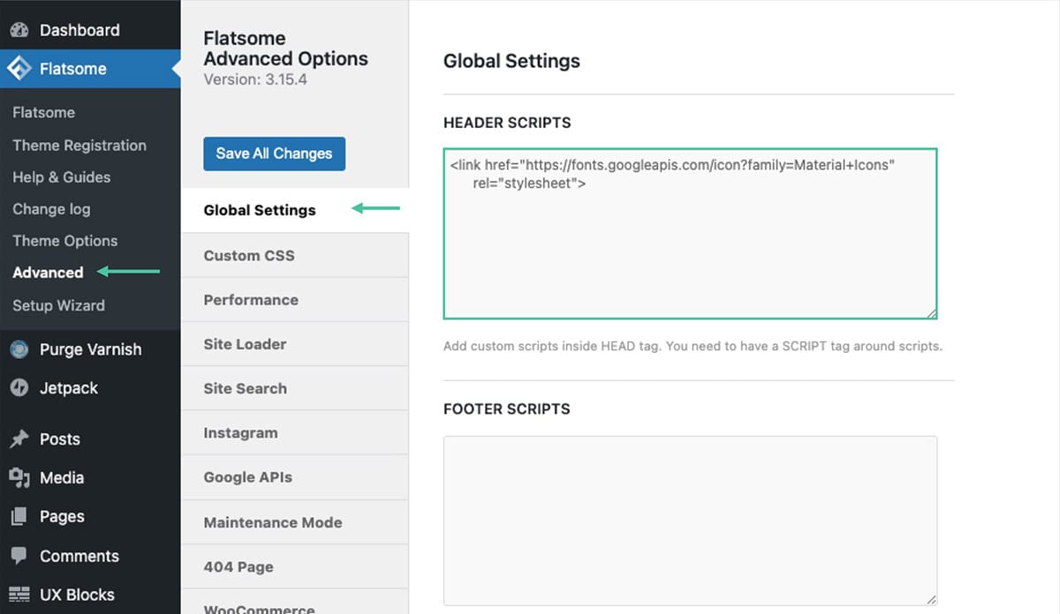Click the UX Blocks grid icon
Image resolution: width=1060 pixels, height=614 pixels.
[x=19, y=595]
